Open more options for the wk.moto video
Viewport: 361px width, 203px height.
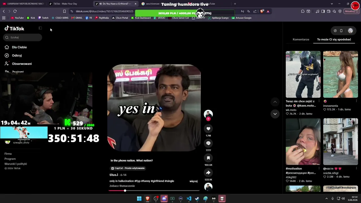pyautogui.click(x=319, y=101)
